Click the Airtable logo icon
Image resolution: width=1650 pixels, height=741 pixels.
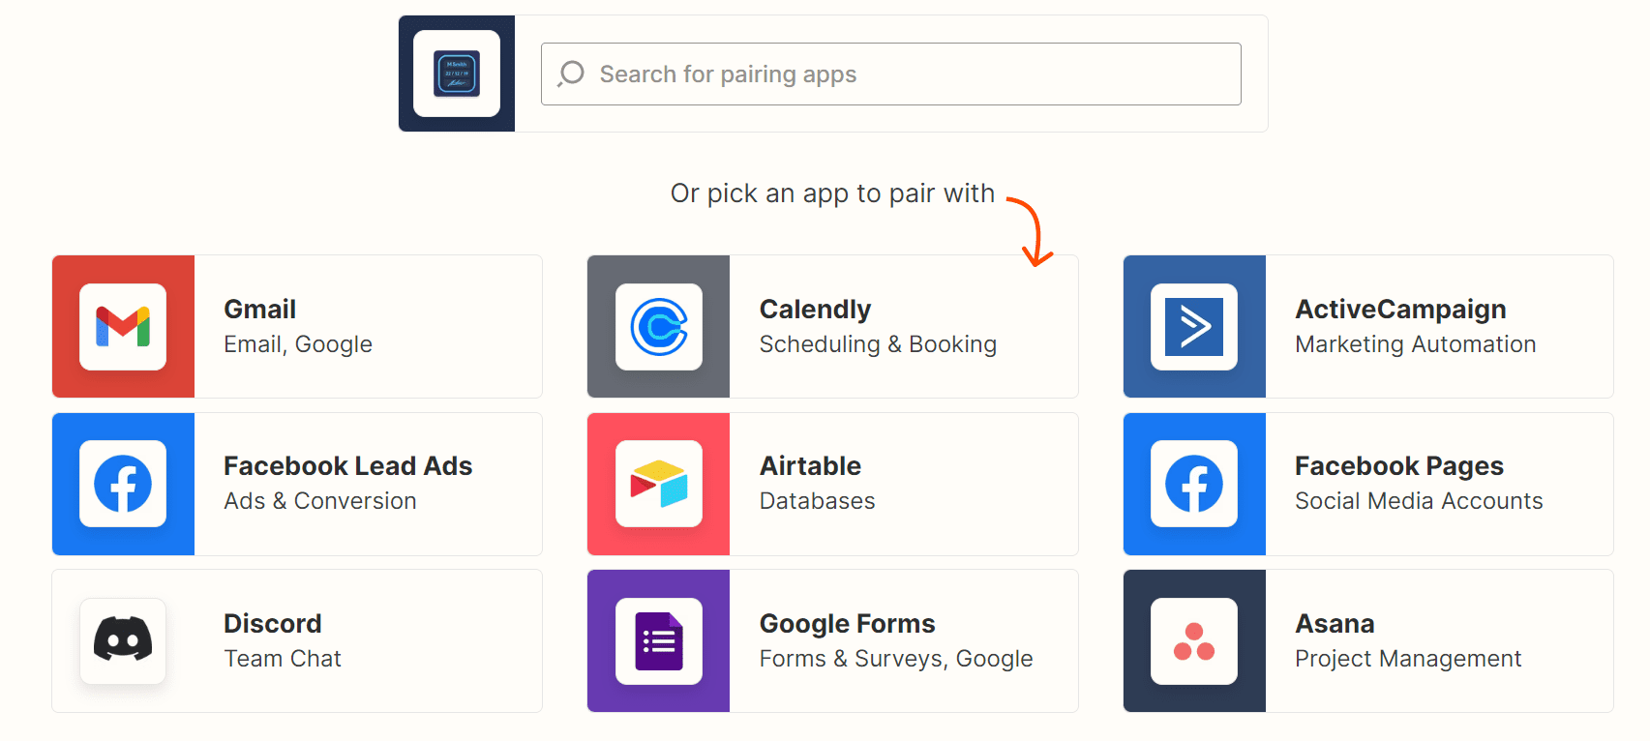click(659, 484)
